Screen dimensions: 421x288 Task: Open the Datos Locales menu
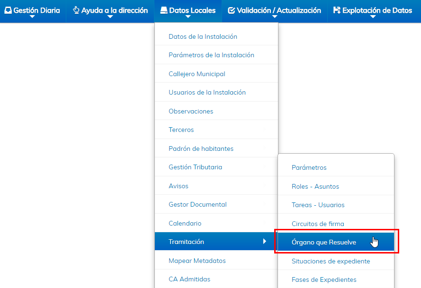(x=188, y=11)
